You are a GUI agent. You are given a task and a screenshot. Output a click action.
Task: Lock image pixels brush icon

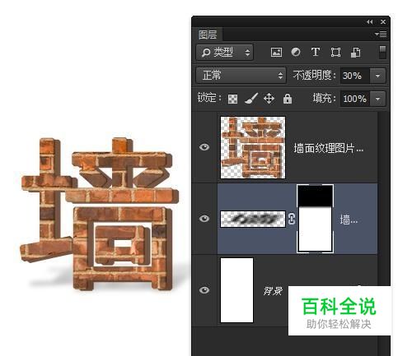tap(251, 99)
